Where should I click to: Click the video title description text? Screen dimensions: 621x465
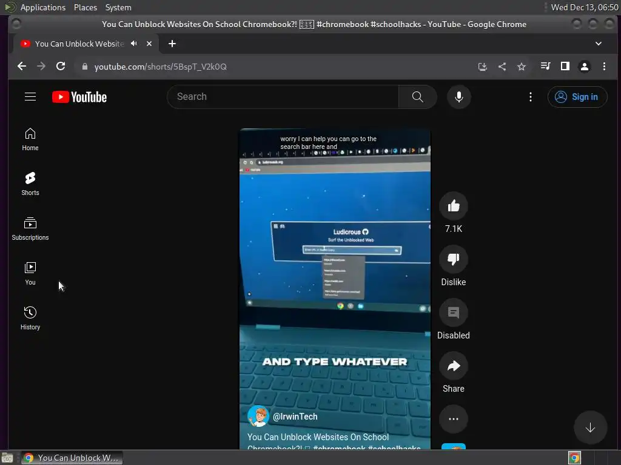334,442
